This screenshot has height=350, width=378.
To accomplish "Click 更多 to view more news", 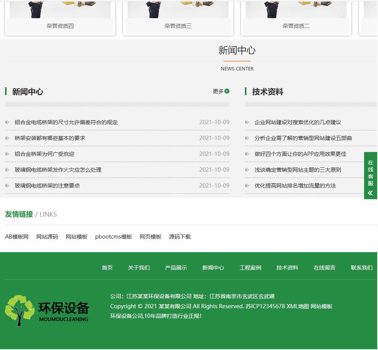I will (x=218, y=91).
